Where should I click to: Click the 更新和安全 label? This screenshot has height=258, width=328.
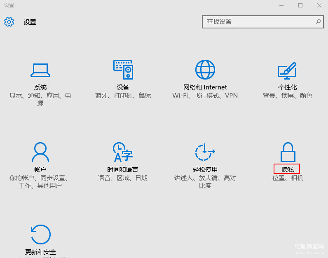[x=40, y=252]
